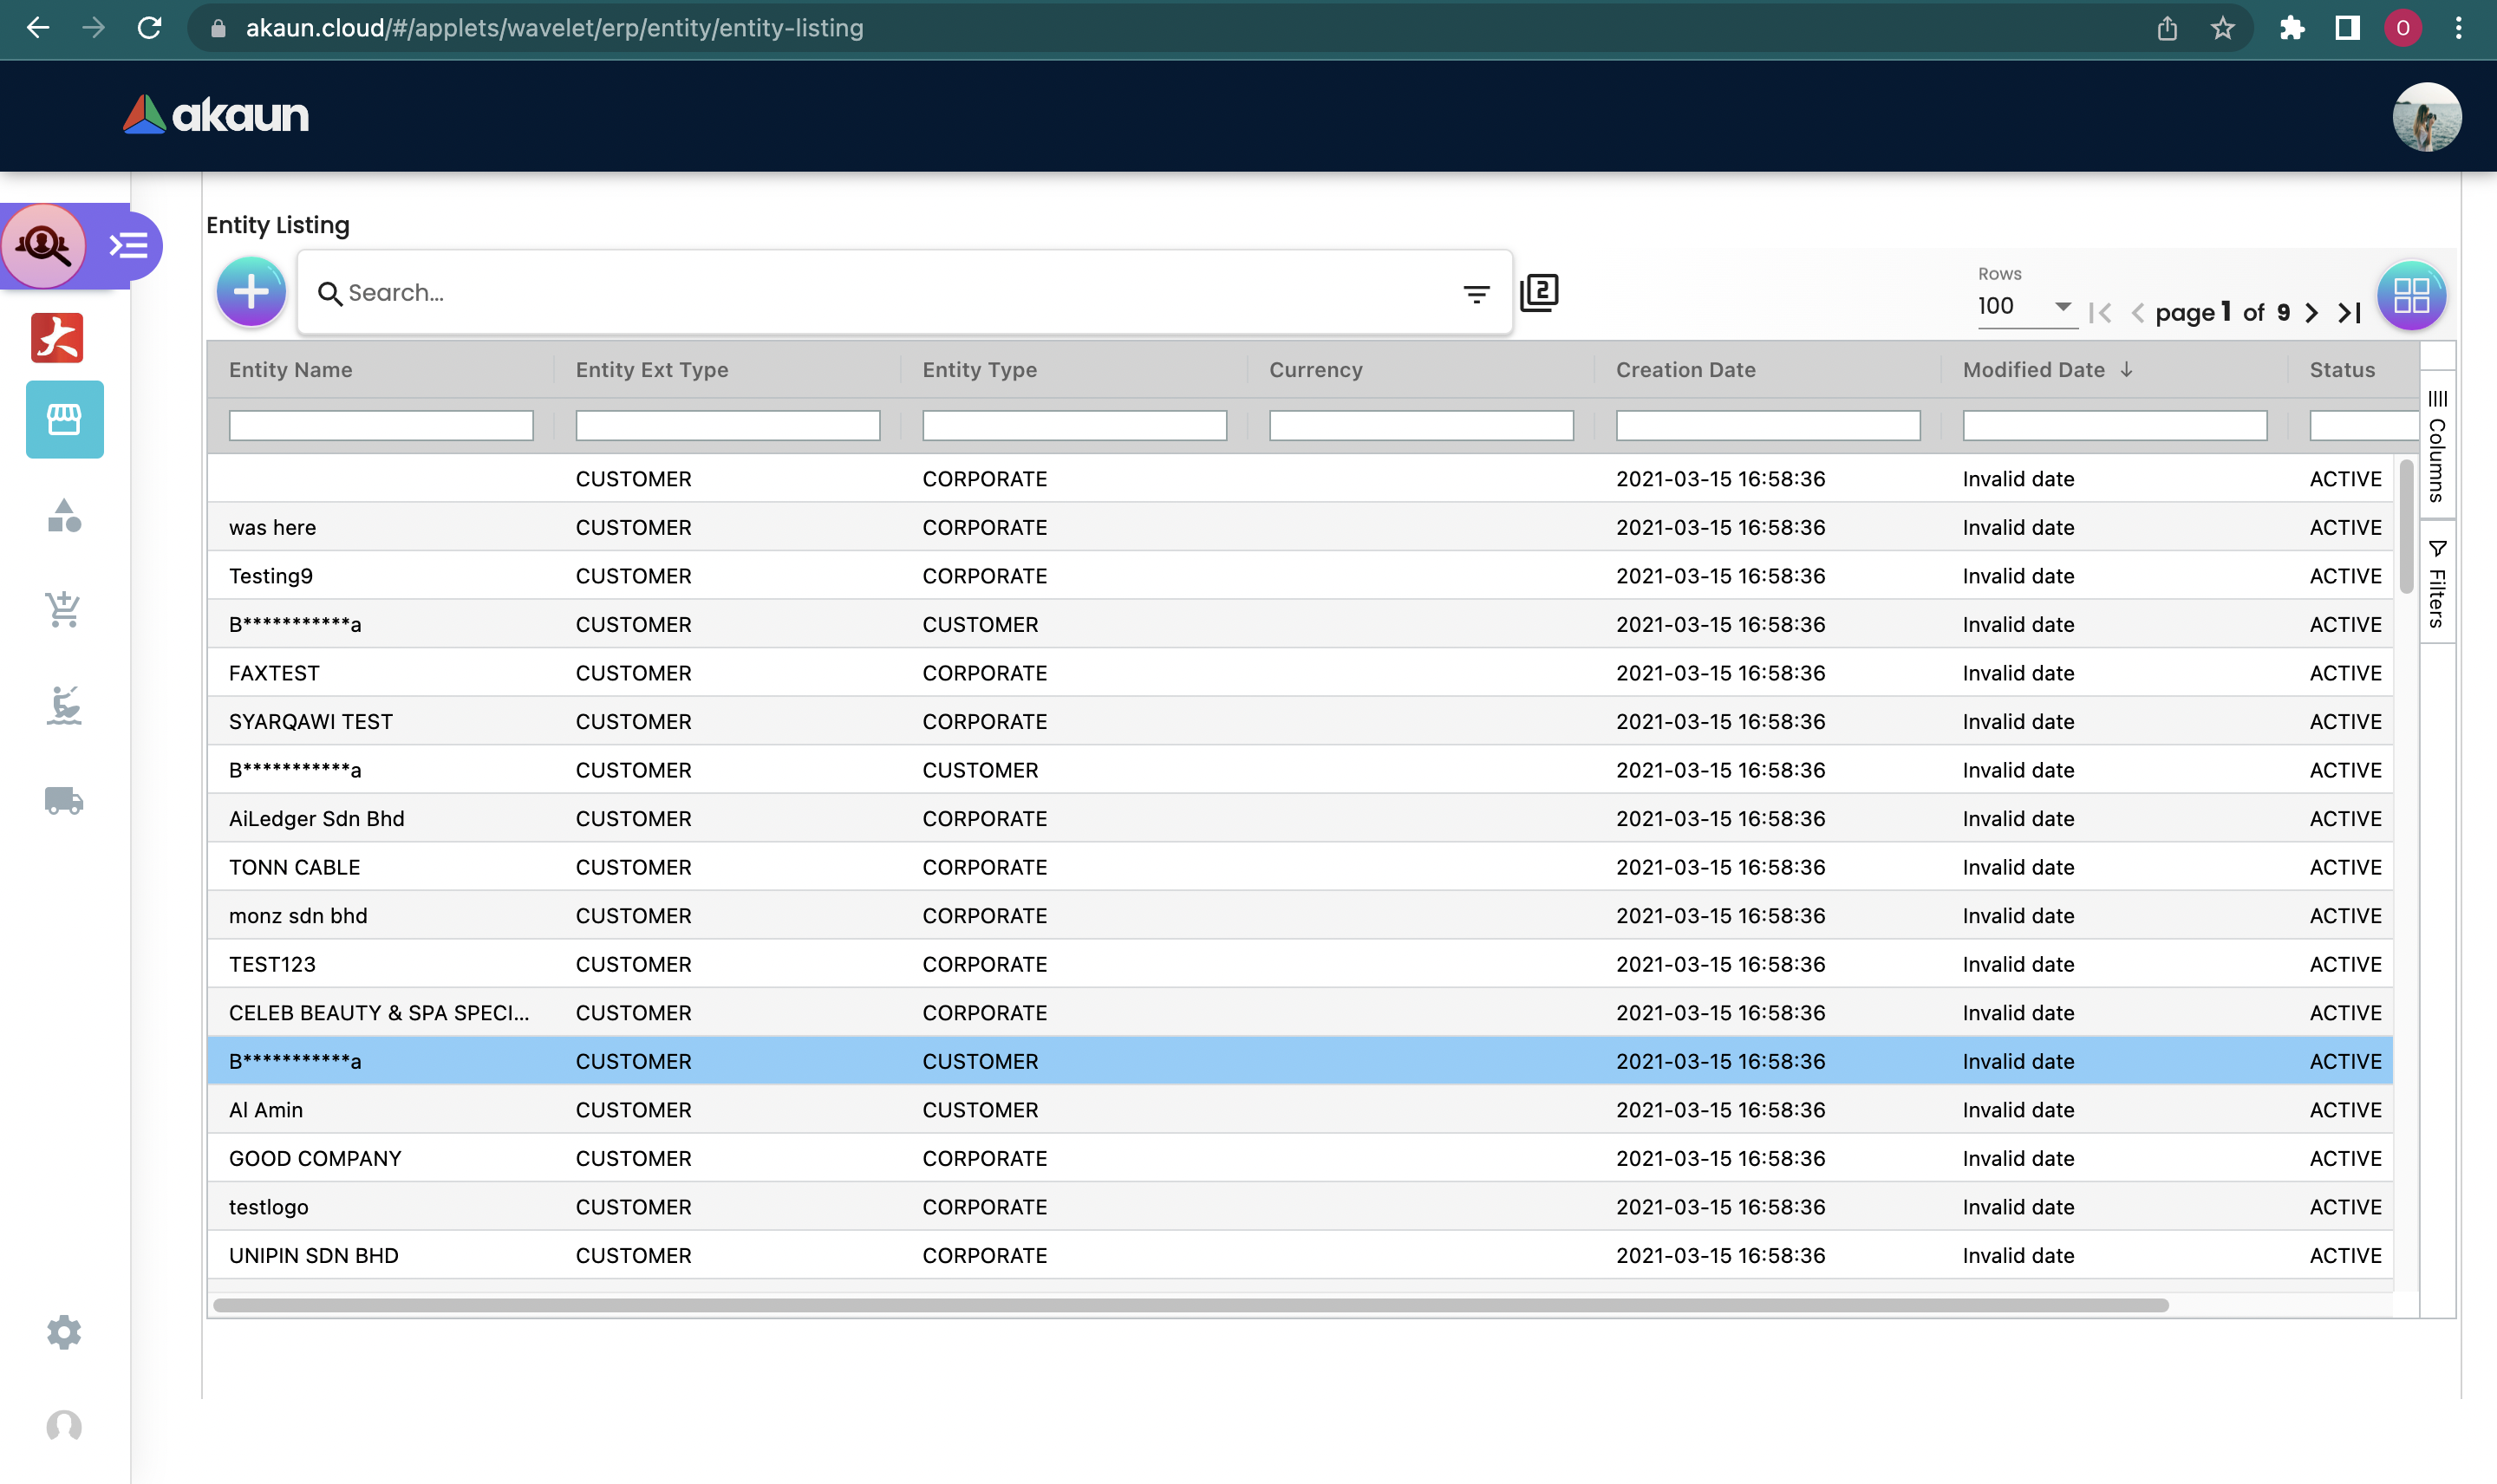Image resolution: width=2497 pixels, height=1484 pixels.
Task: Open the delivery truck sidebar icon
Action: click(x=64, y=801)
